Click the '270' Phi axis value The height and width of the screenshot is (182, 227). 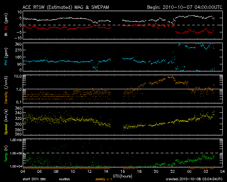click(x=18, y=50)
